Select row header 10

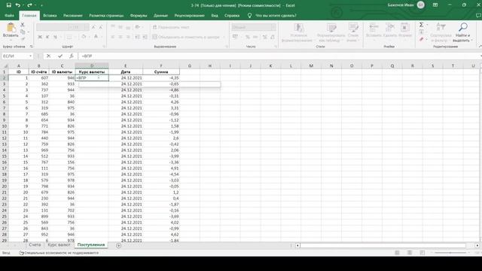point(5,126)
